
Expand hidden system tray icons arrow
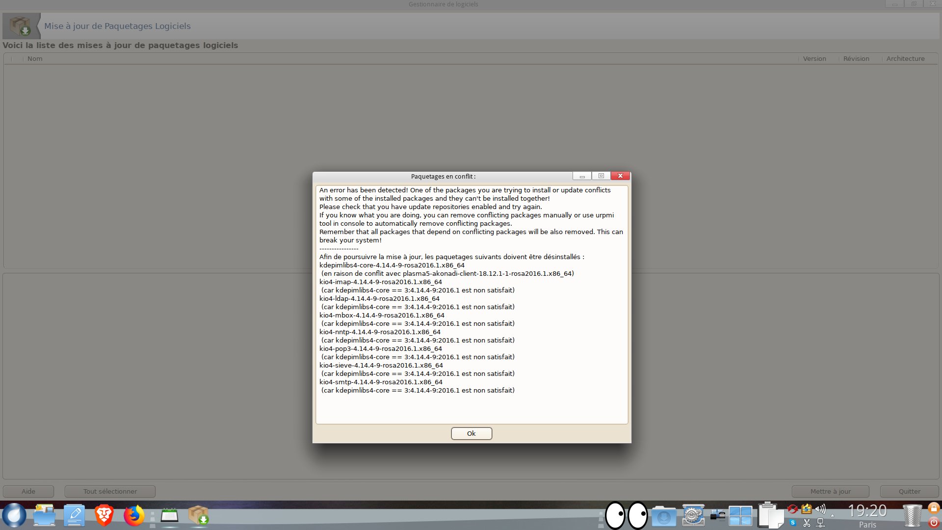[833, 515]
